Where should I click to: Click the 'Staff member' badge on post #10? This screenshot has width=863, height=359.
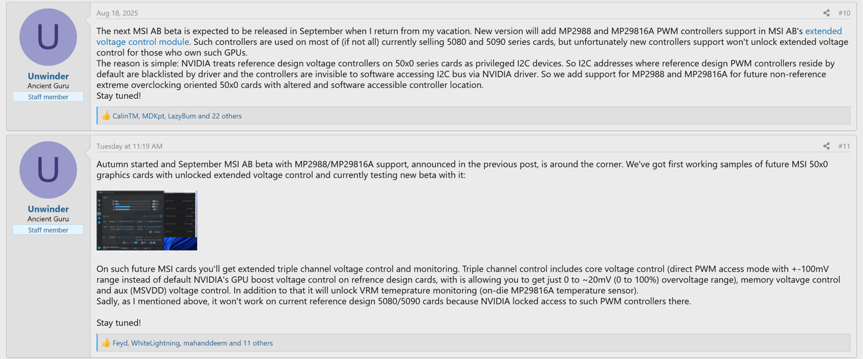[x=48, y=97]
